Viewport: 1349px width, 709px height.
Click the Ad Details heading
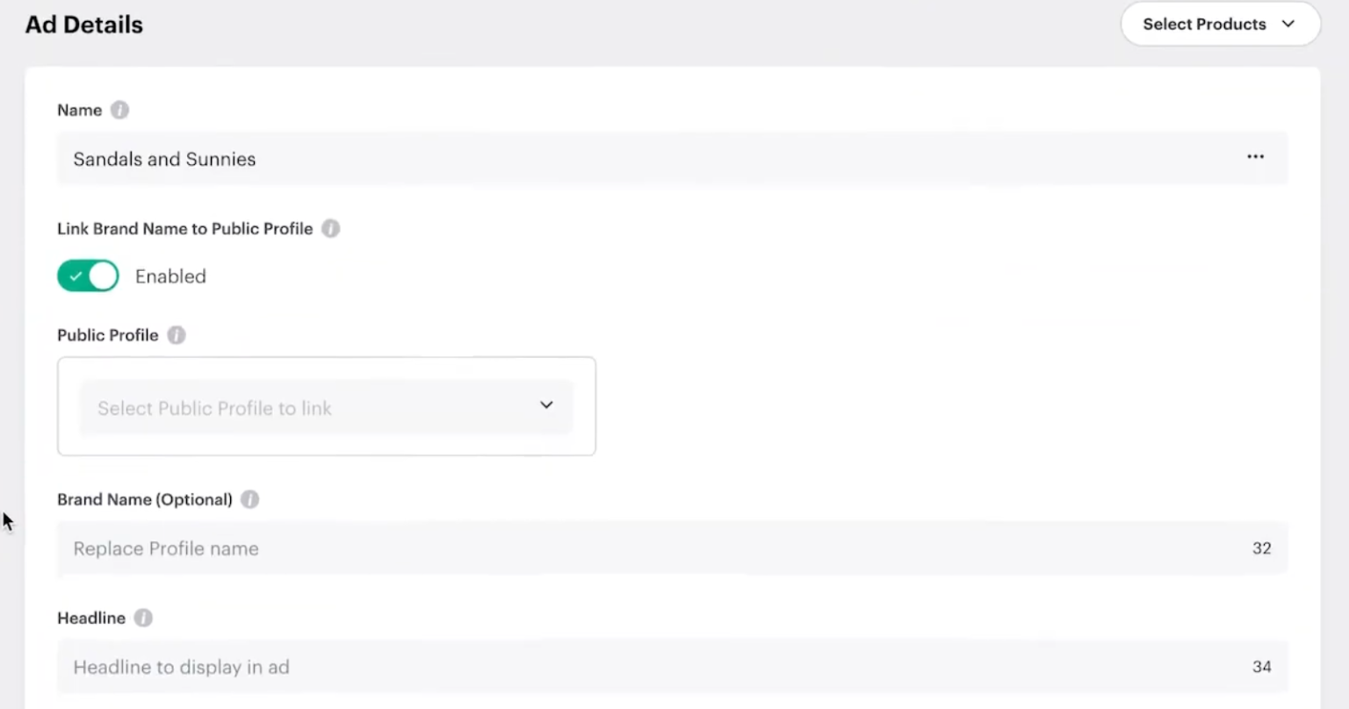[x=84, y=25]
